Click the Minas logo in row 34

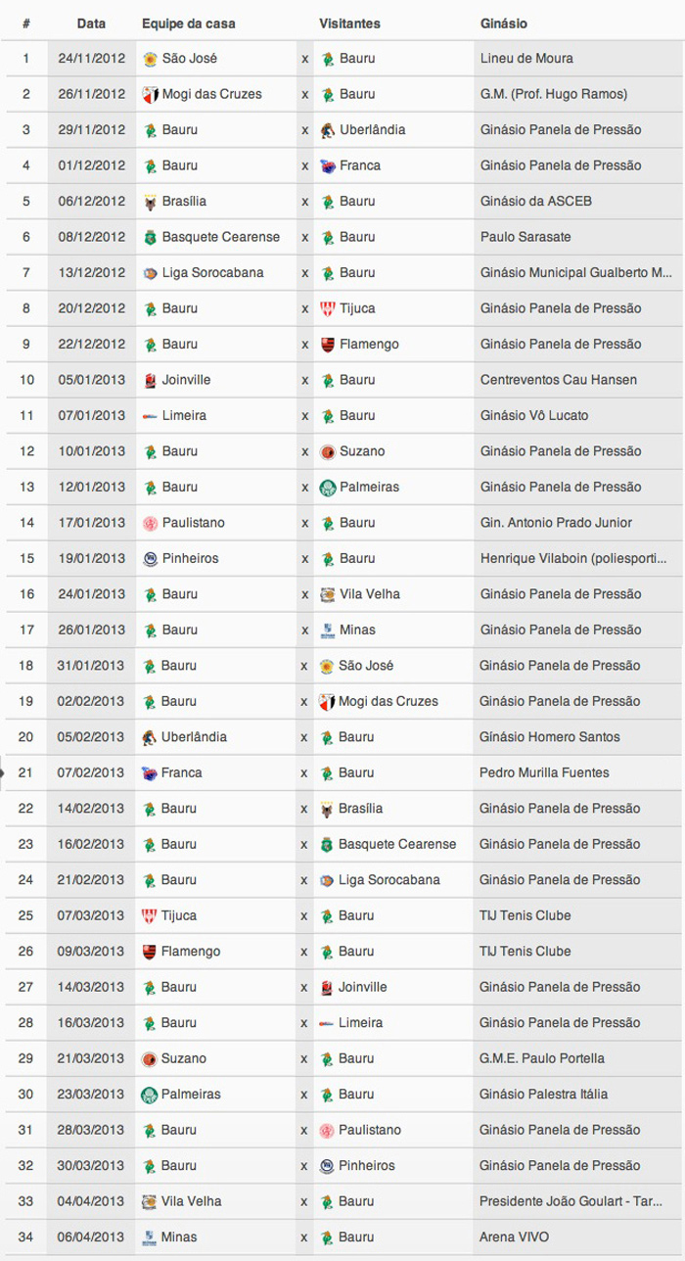pyautogui.click(x=149, y=1238)
